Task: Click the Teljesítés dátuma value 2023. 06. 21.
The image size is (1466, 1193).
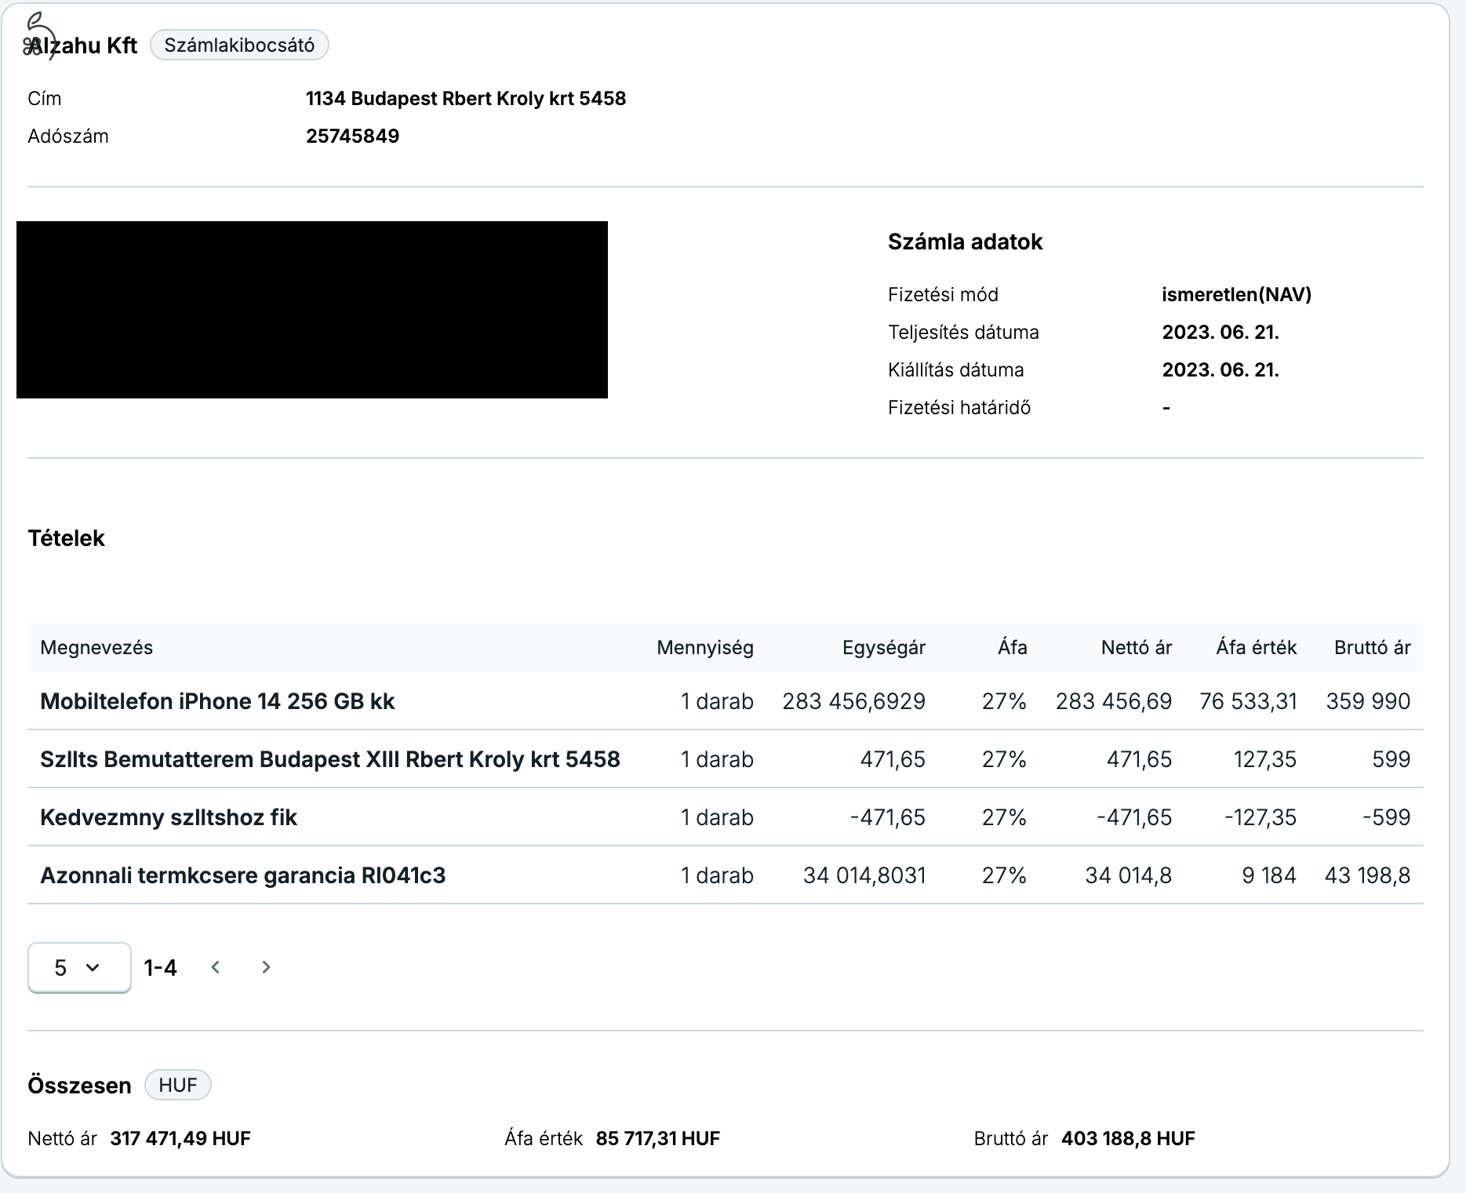Action: pos(1220,332)
